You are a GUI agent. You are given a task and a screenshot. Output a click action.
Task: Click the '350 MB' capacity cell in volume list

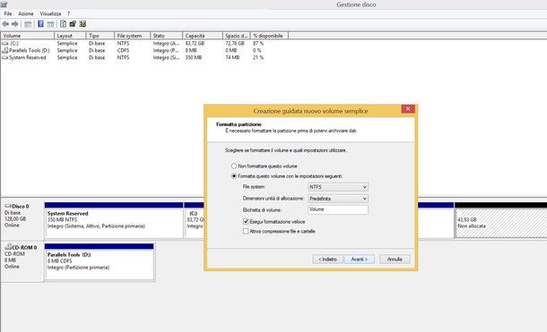194,58
